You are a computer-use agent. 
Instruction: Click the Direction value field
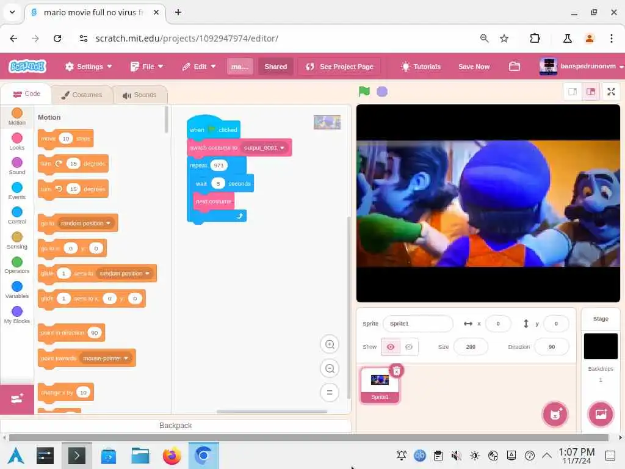[551, 347]
